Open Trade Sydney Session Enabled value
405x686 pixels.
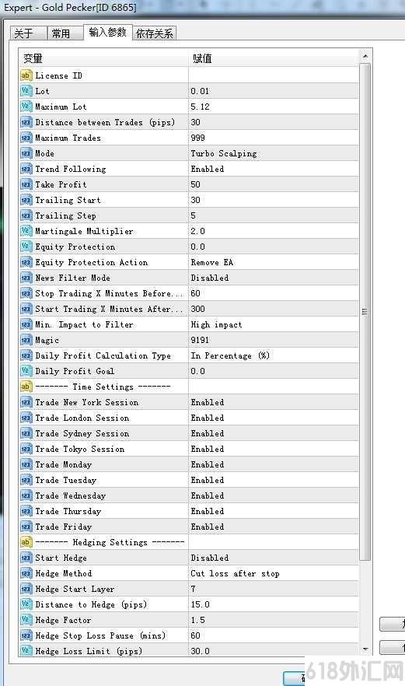tap(208, 433)
